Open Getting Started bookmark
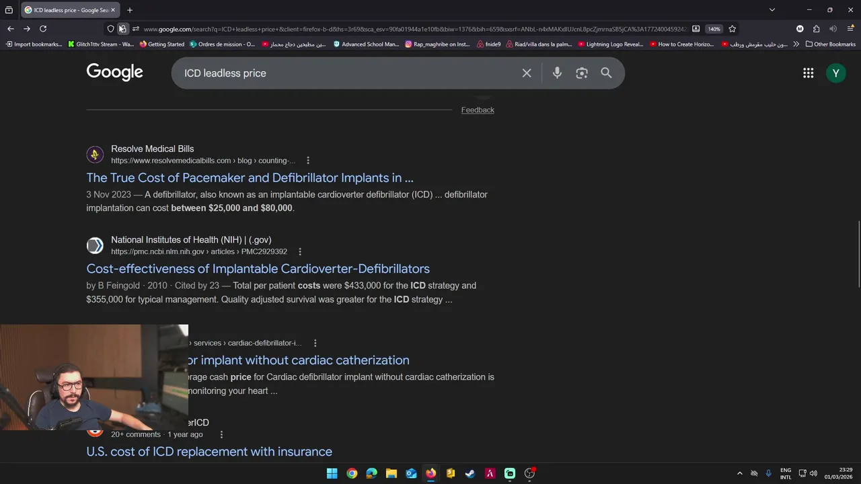The image size is (861, 484). (162, 44)
